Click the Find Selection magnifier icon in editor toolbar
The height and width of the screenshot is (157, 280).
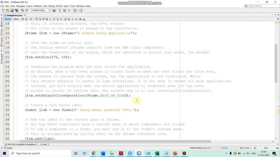pos(37,19)
